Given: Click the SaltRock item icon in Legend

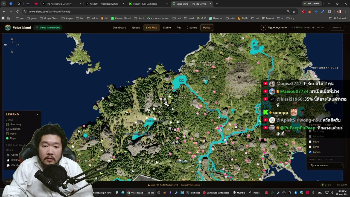Looking at the screenshot, I should [8, 160].
